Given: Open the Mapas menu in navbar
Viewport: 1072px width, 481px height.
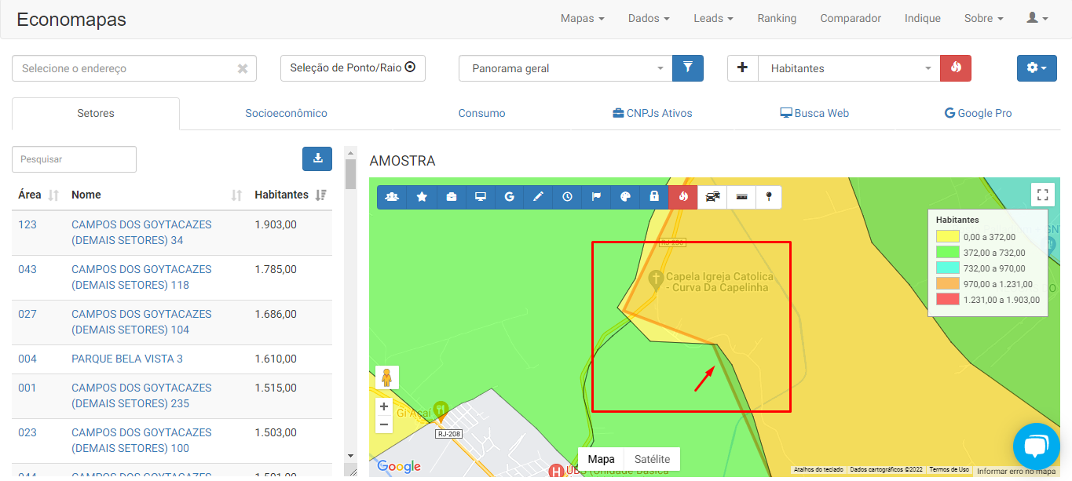Looking at the screenshot, I should pos(582,19).
